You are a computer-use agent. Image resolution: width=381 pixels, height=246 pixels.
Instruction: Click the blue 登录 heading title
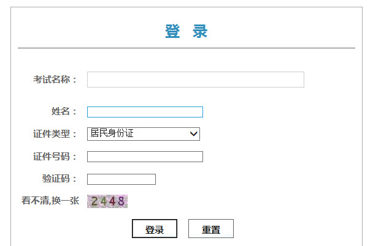pyautogui.click(x=187, y=32)
